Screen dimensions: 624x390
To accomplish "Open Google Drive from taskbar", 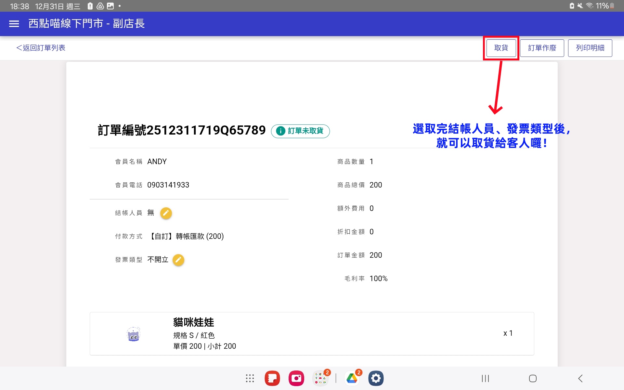I will tap(352, 378).
